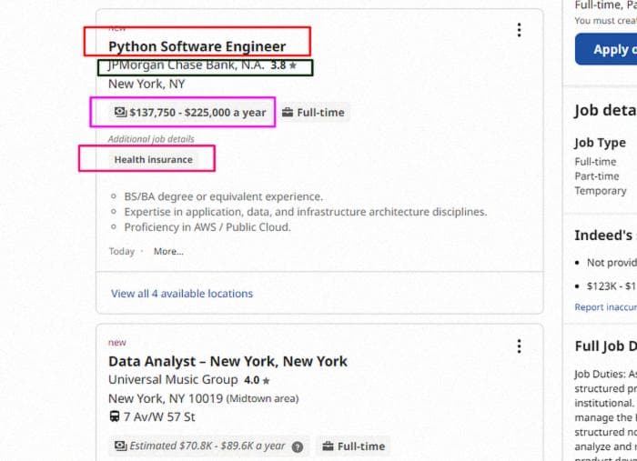
Task: Open kebab menu on Data Analyst card
Action: click(519, 346)
